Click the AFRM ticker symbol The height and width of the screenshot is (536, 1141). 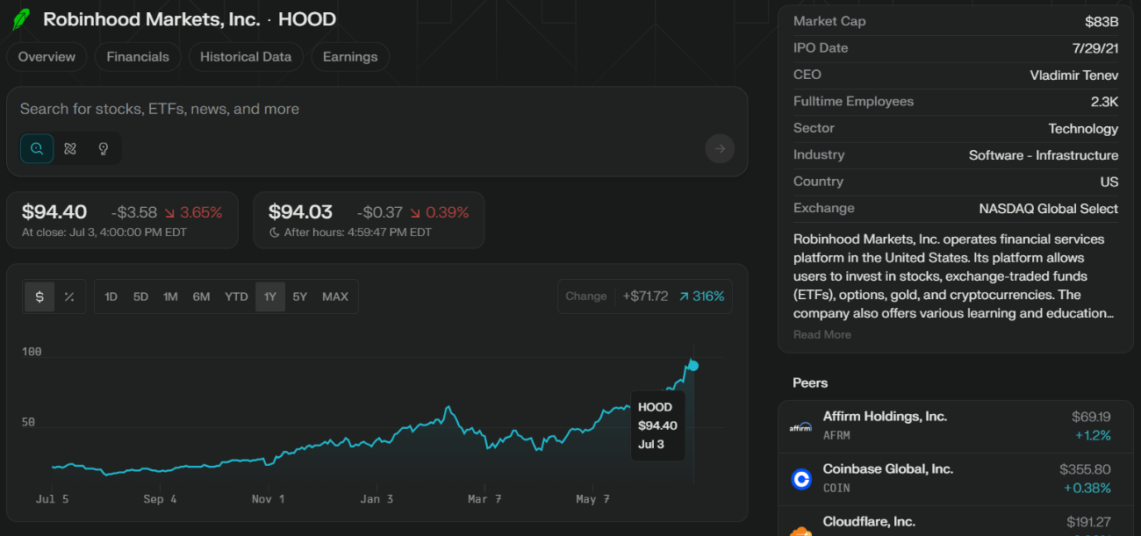836,435
